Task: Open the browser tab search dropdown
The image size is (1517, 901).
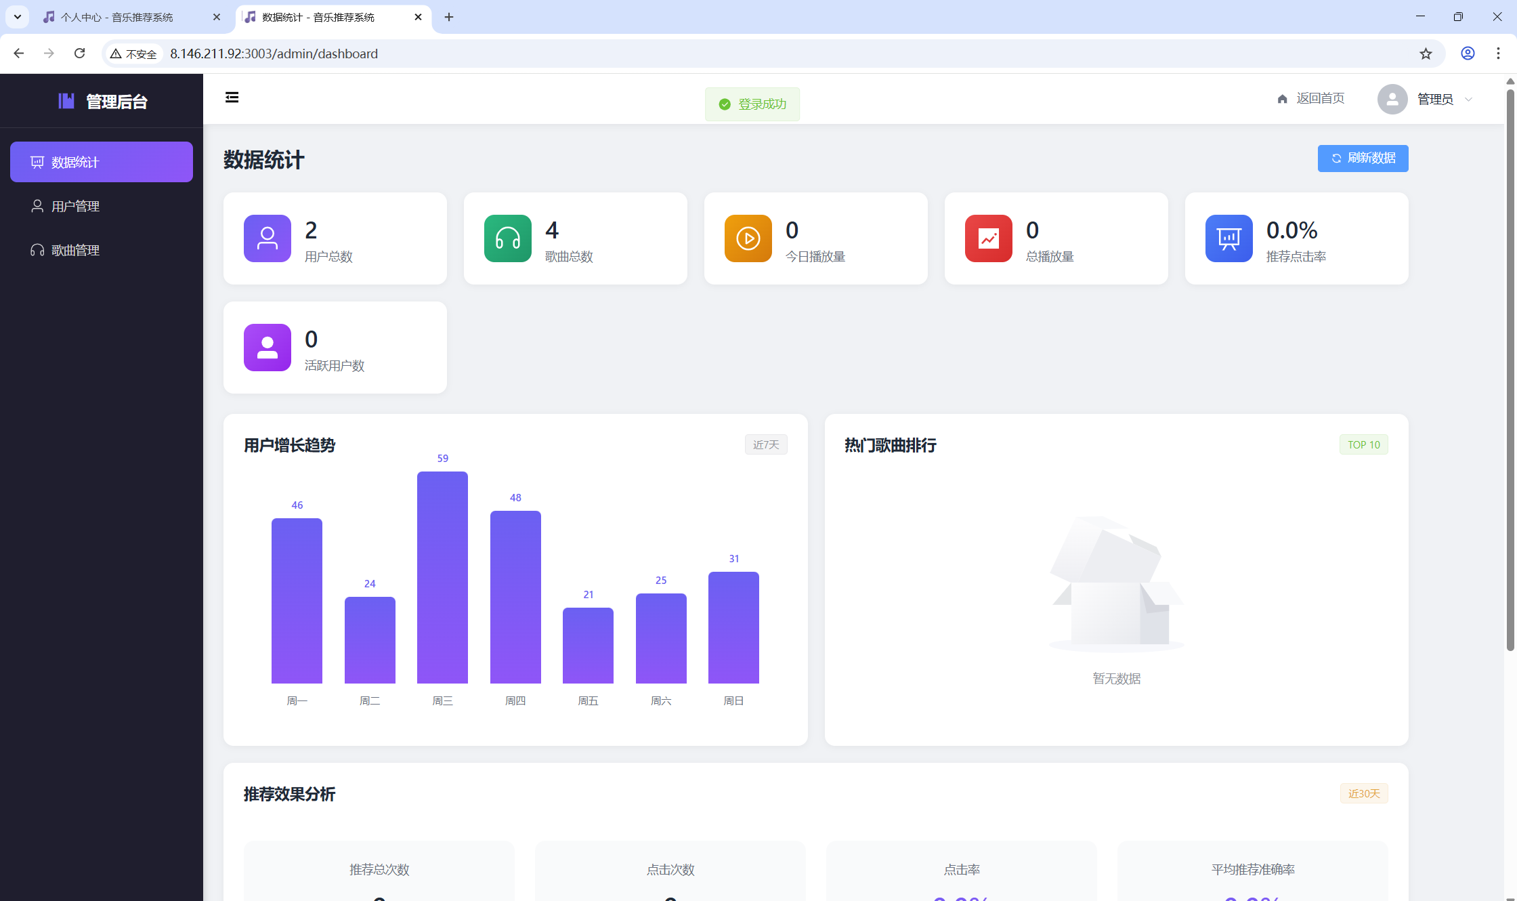Action: pyautogui.click(x=18, y=17)
